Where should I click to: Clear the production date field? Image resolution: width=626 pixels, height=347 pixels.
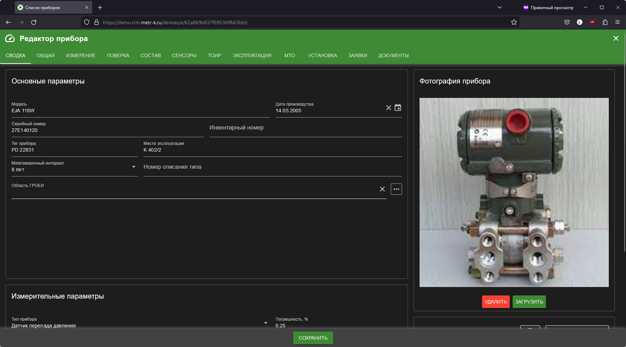389,108
